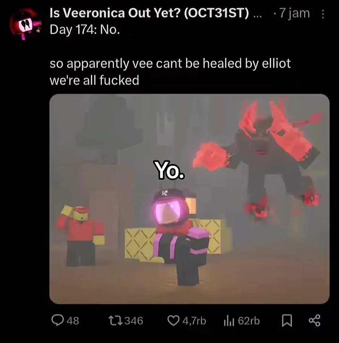339x343 pixels.
Task: Click the Yo. caption in image
Action: pos(169,170)
